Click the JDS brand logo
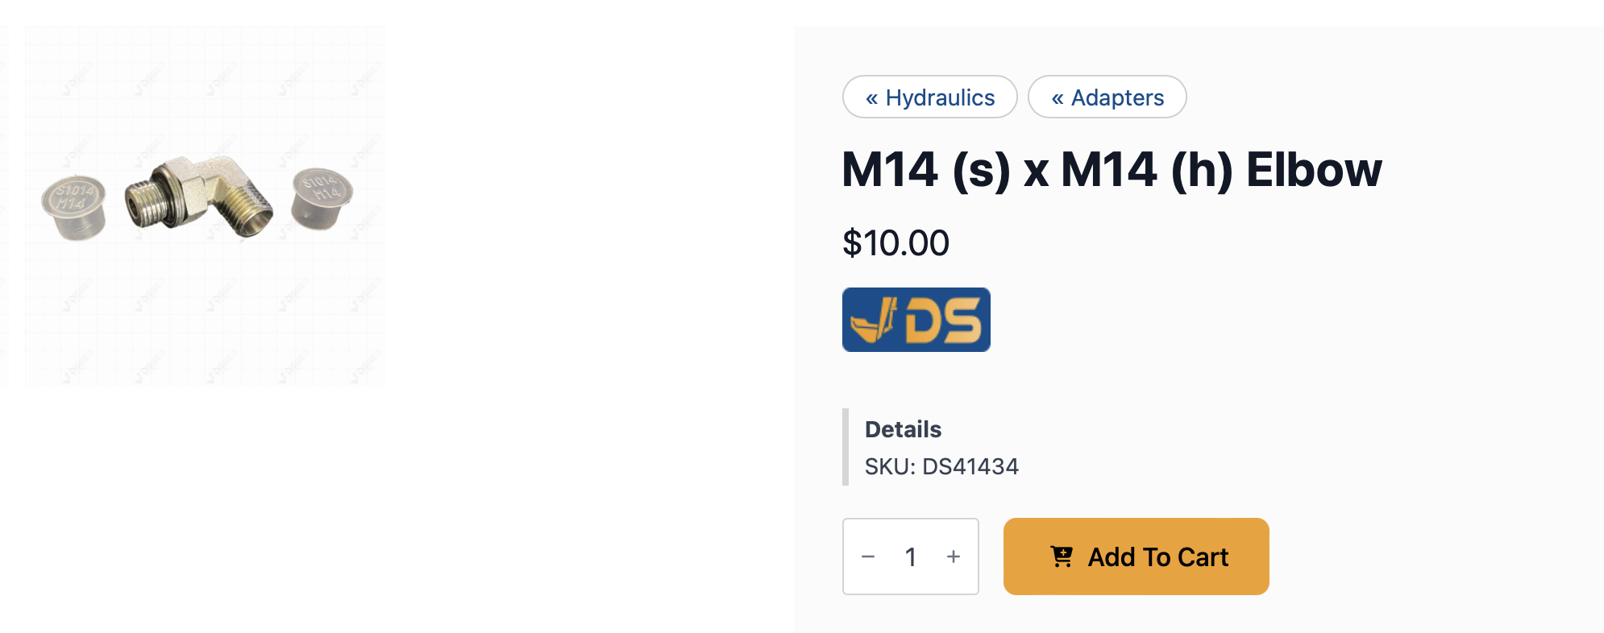This screenshot has width=1604, height=633. point(916,320)
